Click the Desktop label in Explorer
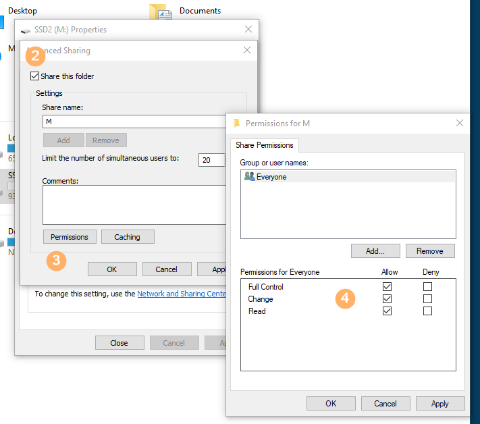This screenshot has height=424, width=480. click(x=23, y=11)
